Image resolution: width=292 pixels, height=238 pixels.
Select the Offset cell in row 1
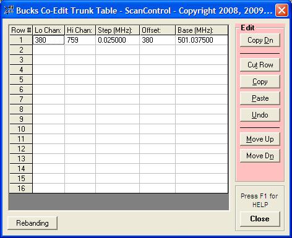tap(158, 40)
